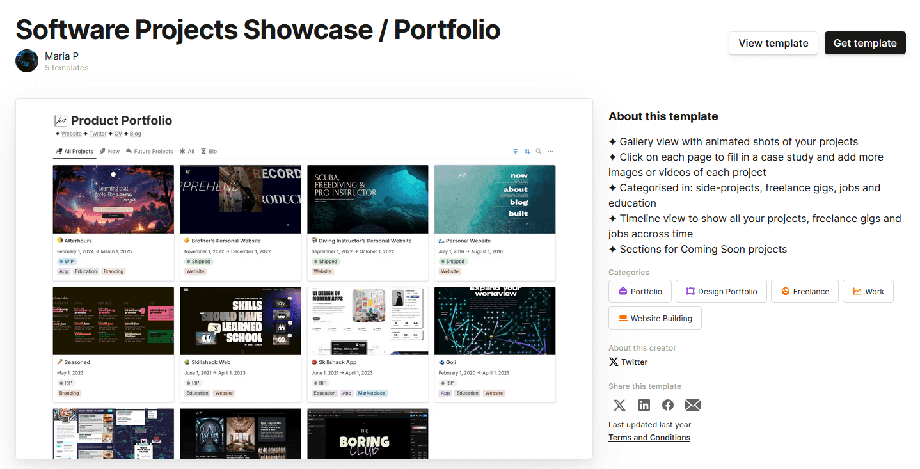Image resolution: width=920 pixels, height=469 pixels.
Task: Open the teal Personal Website card thumbnail
Action: [495, 200]
